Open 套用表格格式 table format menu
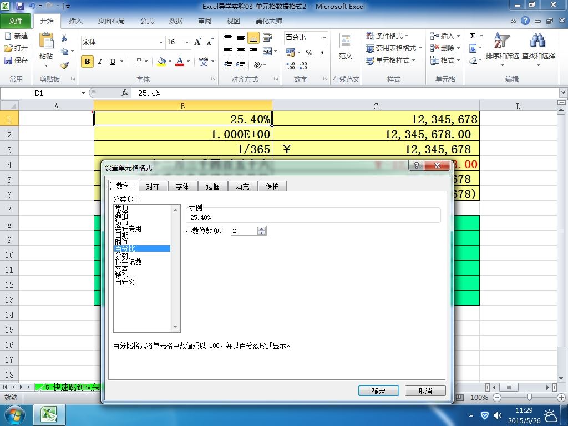This screenshot has height=426, width=568. (394, 48)
